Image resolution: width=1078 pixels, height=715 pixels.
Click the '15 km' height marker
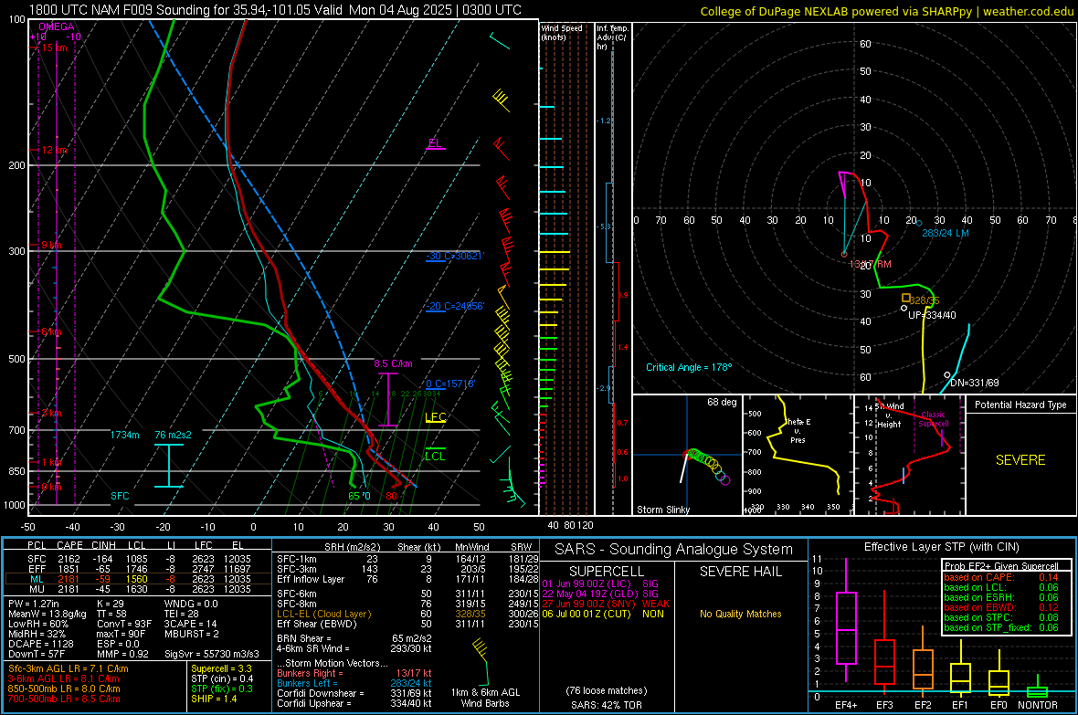tap(54, 47)
